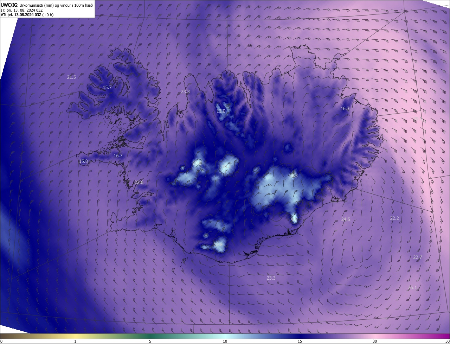Select the 16.3 value label in east Iceland
450x344 pixels.
tap(345, 109)
